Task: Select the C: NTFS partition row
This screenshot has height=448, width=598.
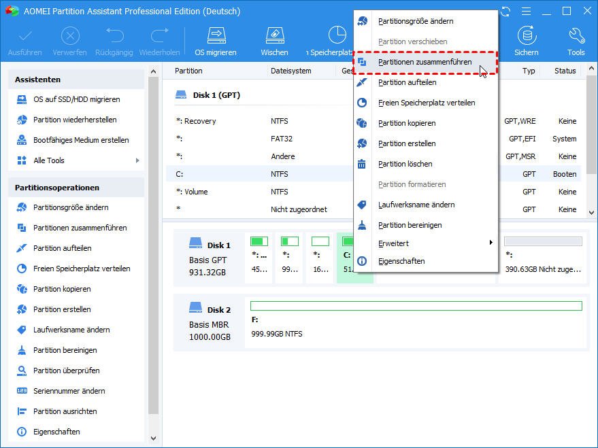Action: click(x=373, y=174)
